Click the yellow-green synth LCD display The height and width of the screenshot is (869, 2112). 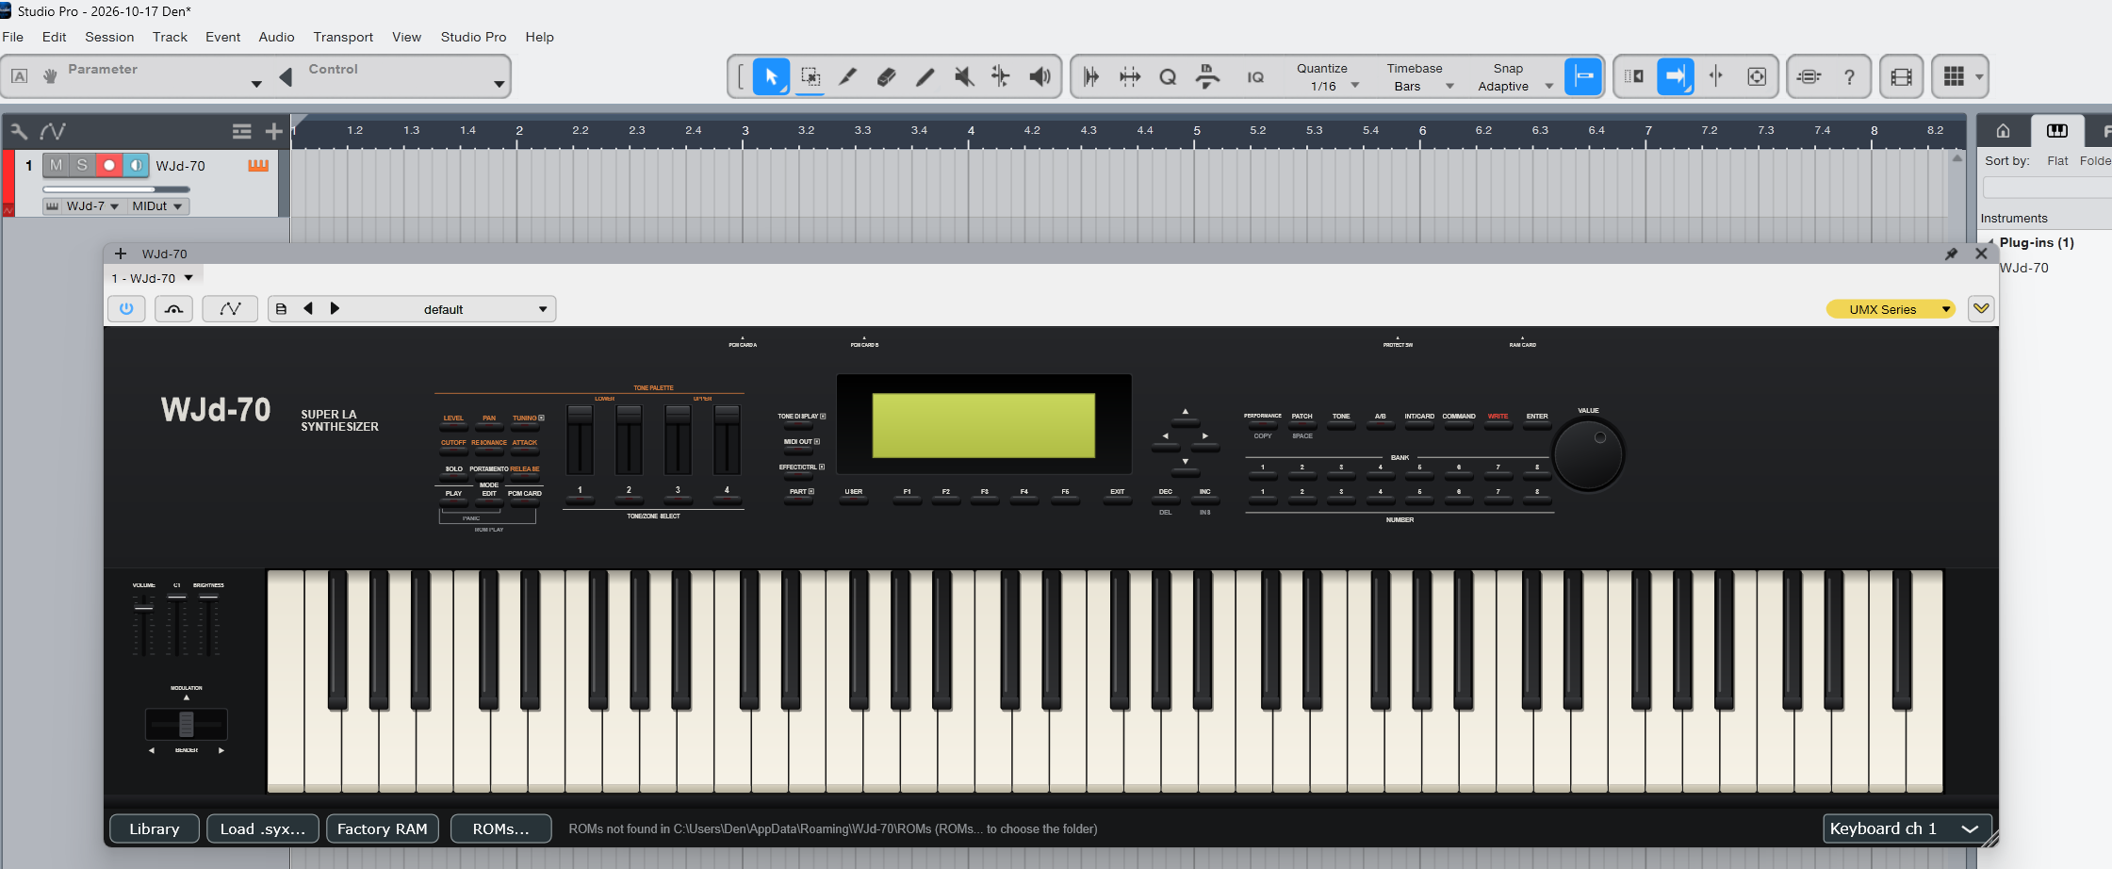[x=983, y=425]
